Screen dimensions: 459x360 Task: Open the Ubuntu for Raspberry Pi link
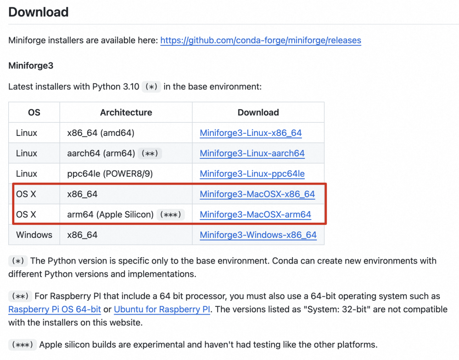click(x=162, y=309)
